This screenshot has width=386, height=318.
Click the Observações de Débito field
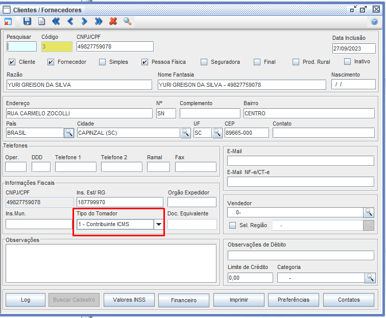click(301, 256)
